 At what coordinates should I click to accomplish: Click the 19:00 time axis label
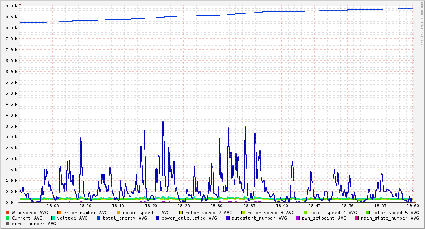click(x=413, y=205)
